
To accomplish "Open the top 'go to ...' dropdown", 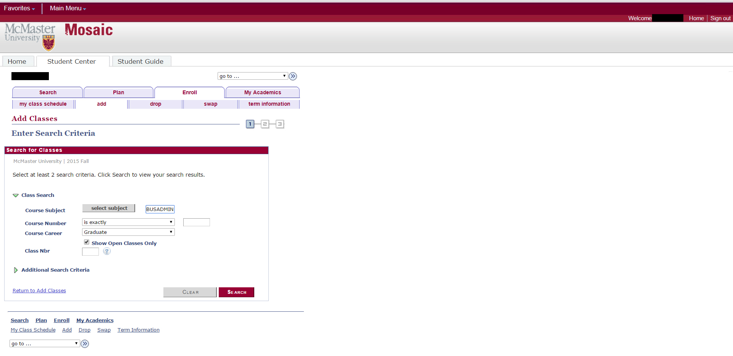I will point(252,76).
